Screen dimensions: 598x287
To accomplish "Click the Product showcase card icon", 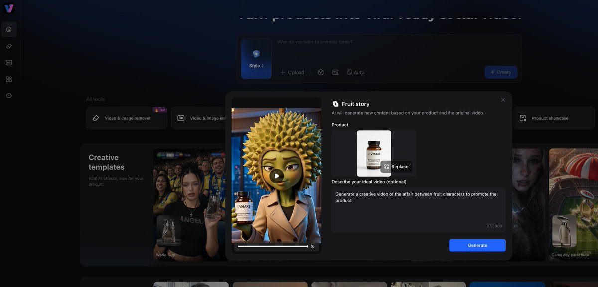I will pyautogui.click(x=523, y=118).
